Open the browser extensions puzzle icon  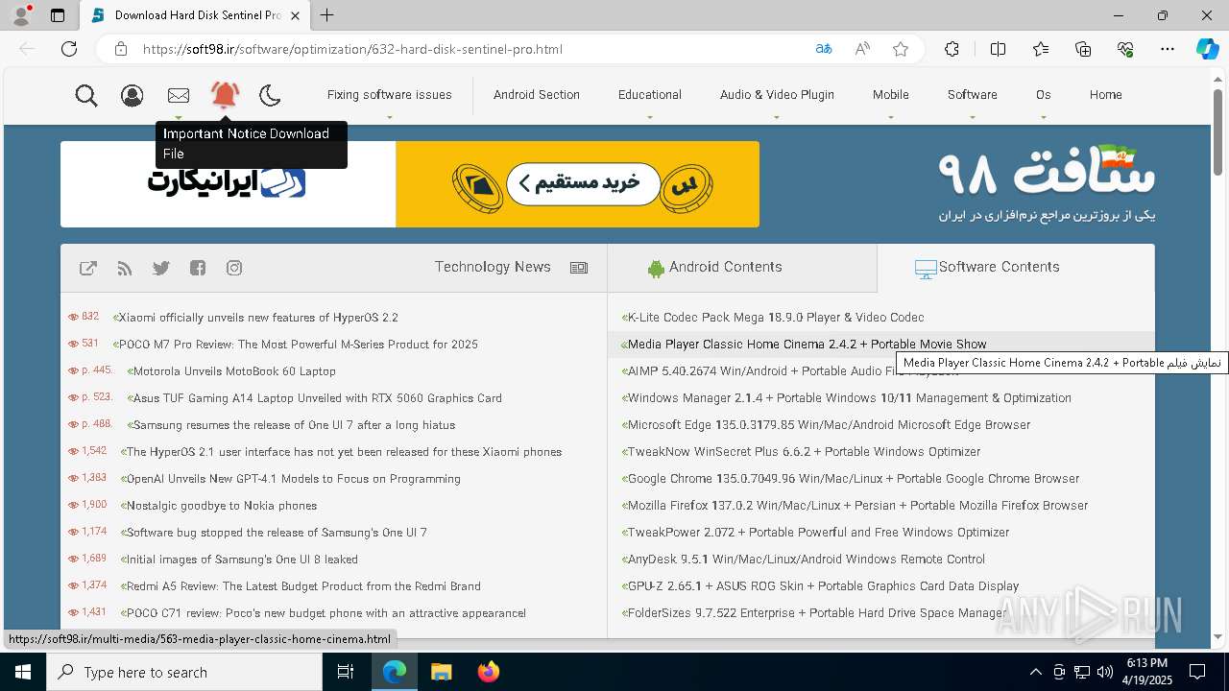pos(952,49)
